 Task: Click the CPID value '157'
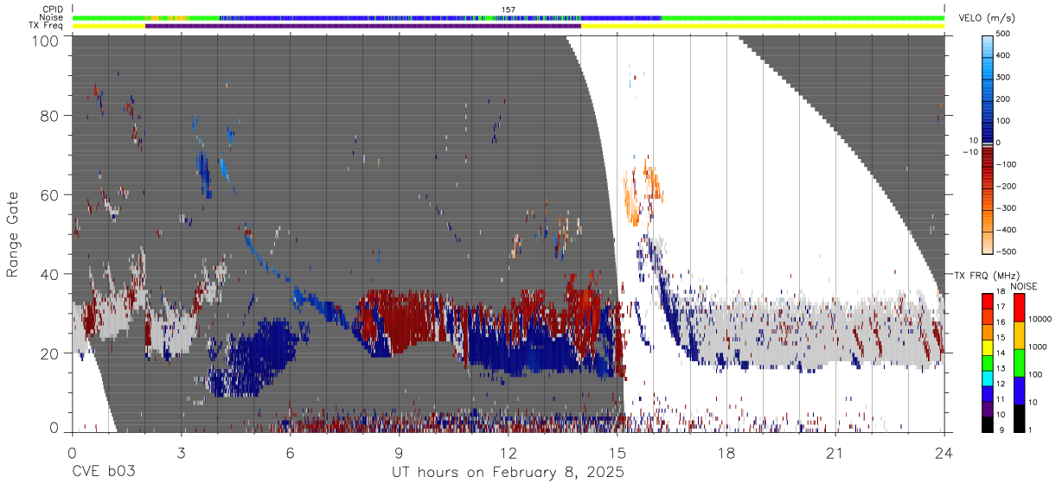(509, 10)
